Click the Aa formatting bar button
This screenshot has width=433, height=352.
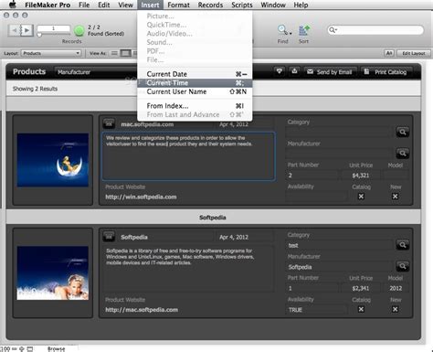389,53
